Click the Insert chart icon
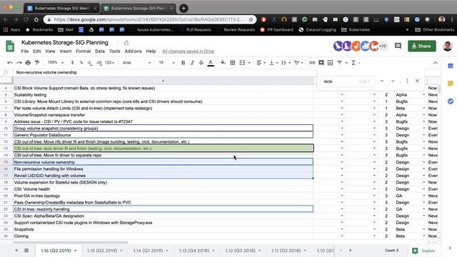Viewport: 457px width, 257px height. (330, 63)
